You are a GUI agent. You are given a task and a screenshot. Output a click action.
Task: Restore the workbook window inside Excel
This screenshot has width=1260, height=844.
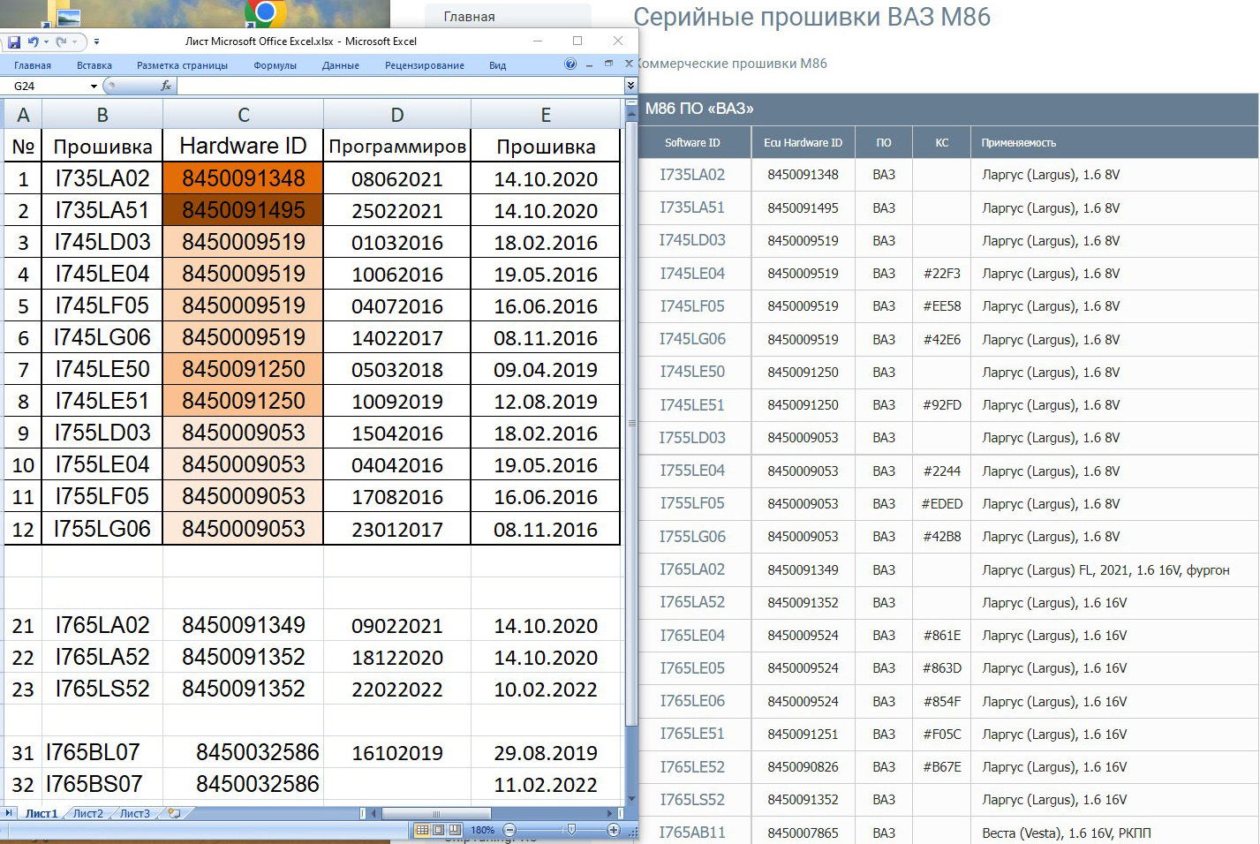608,64
